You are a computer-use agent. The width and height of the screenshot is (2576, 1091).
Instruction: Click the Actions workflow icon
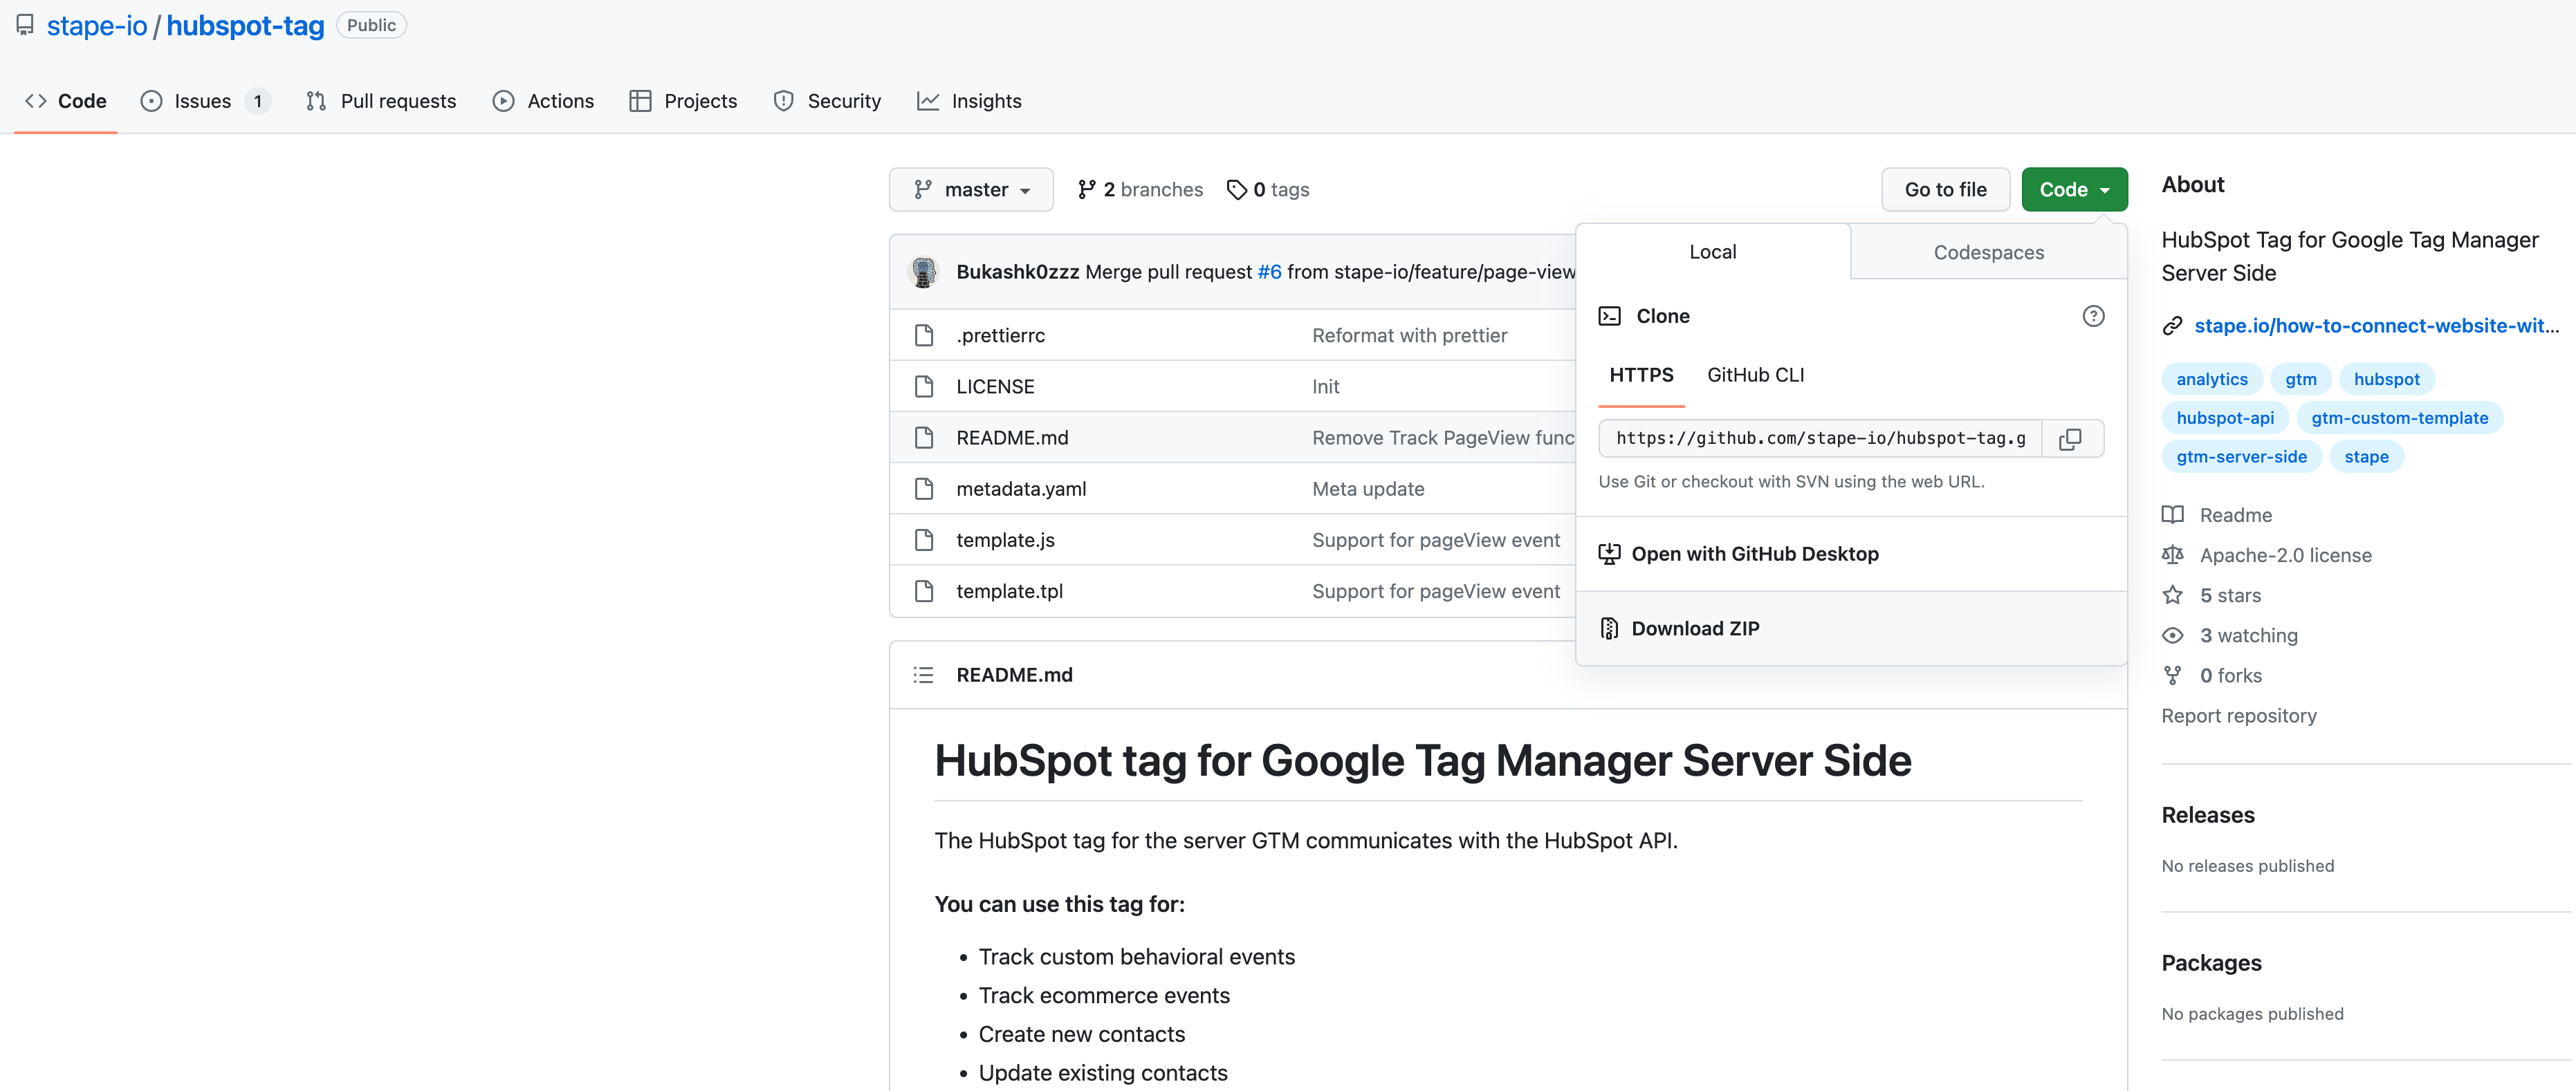pos(503,100)
